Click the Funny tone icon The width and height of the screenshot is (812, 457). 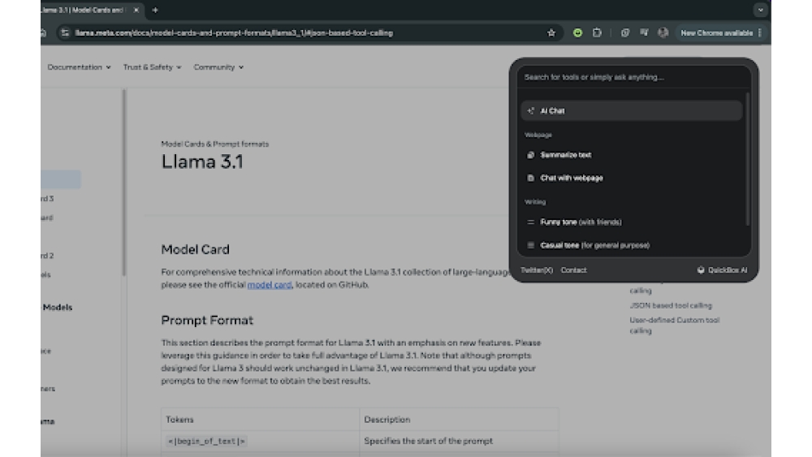click(530, 222)
